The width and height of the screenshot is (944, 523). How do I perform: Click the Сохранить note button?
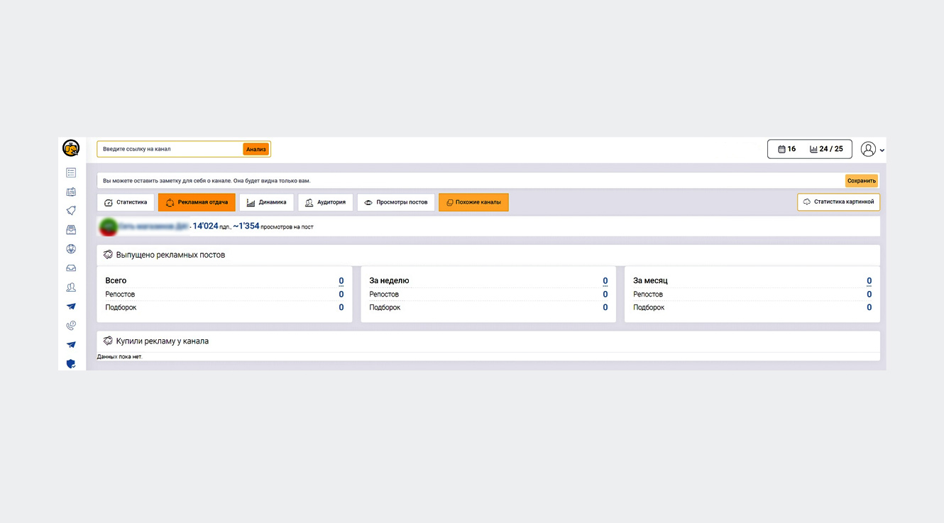pyautogui.click(x=862, y=181)
